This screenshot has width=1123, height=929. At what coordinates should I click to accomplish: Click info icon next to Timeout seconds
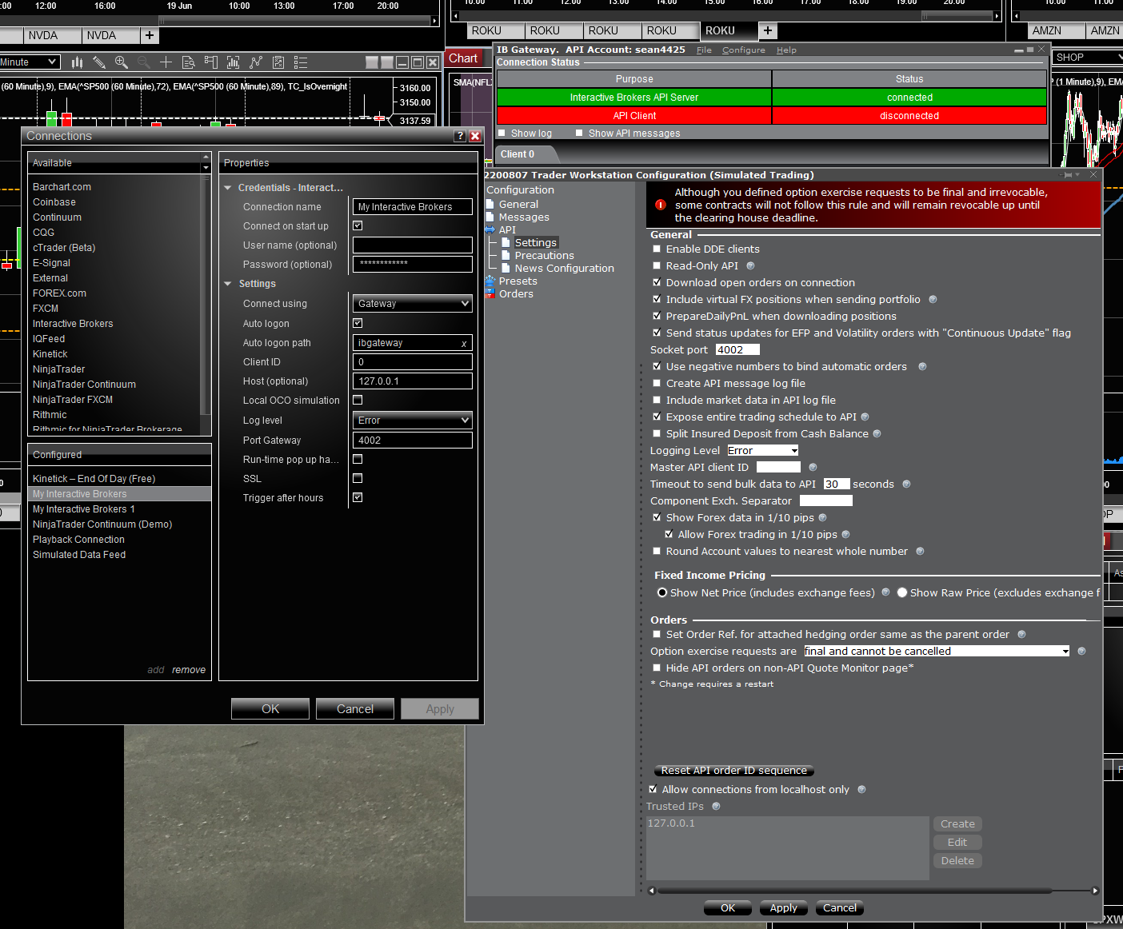906,484
